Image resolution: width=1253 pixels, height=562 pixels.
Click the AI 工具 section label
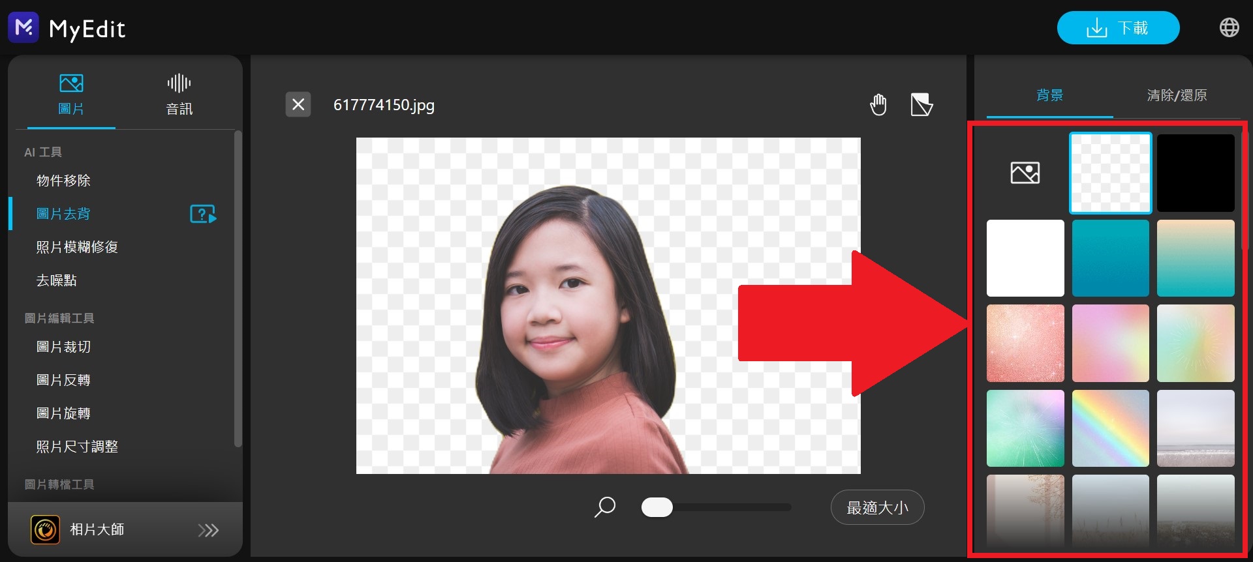tap(43, 152)
